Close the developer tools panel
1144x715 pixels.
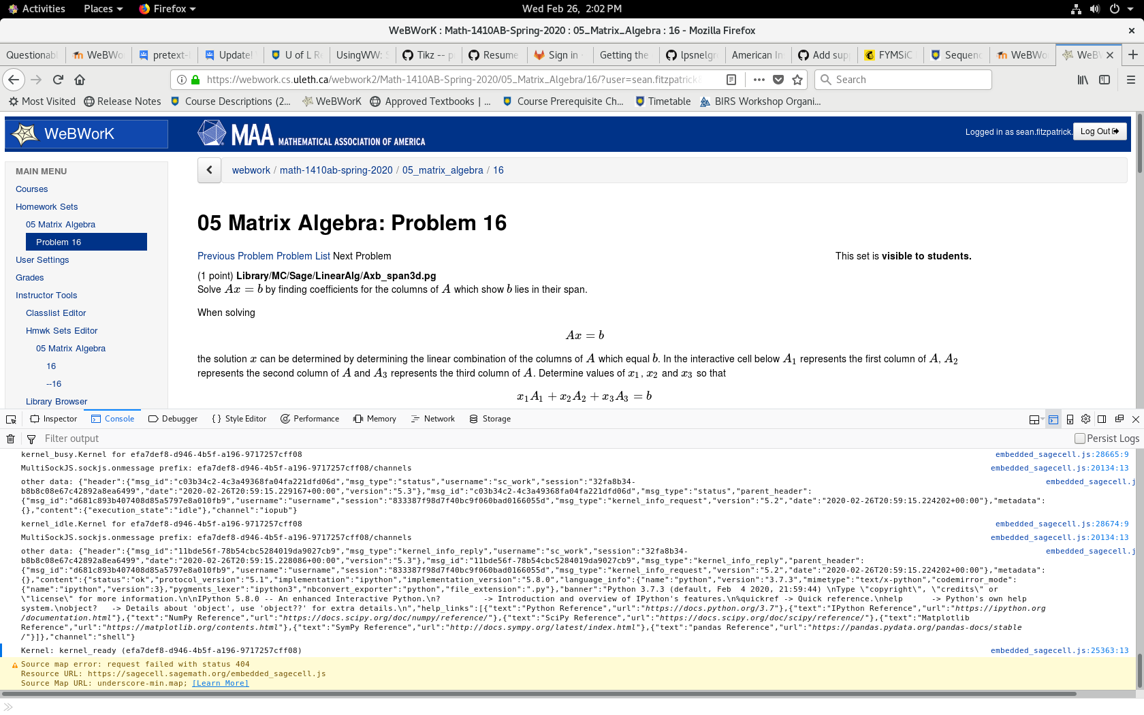click(1136, 419)
